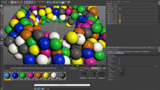The image size is (160, 90).
Task: Open Object Manager Objects menu
Action: click(119, 2)
